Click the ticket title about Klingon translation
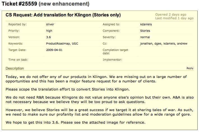 tap(63, 15)
